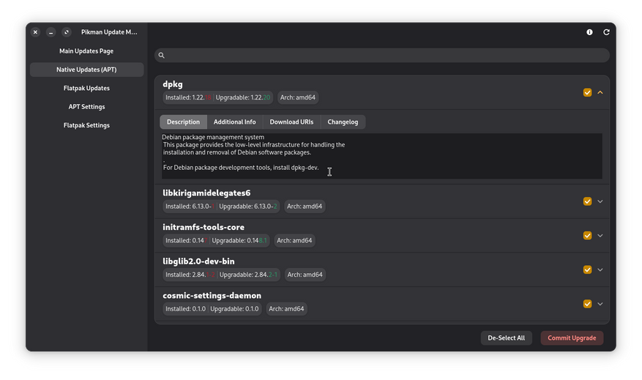Minimize the Pikman window
The height and width of the screenshot is (380, 642).
point(51,32)
